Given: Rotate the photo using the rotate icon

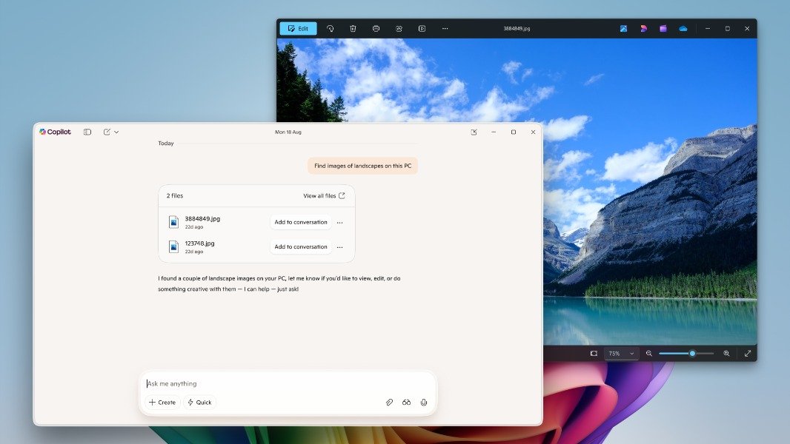Looking at the screenshot, I should coord(331,28).
